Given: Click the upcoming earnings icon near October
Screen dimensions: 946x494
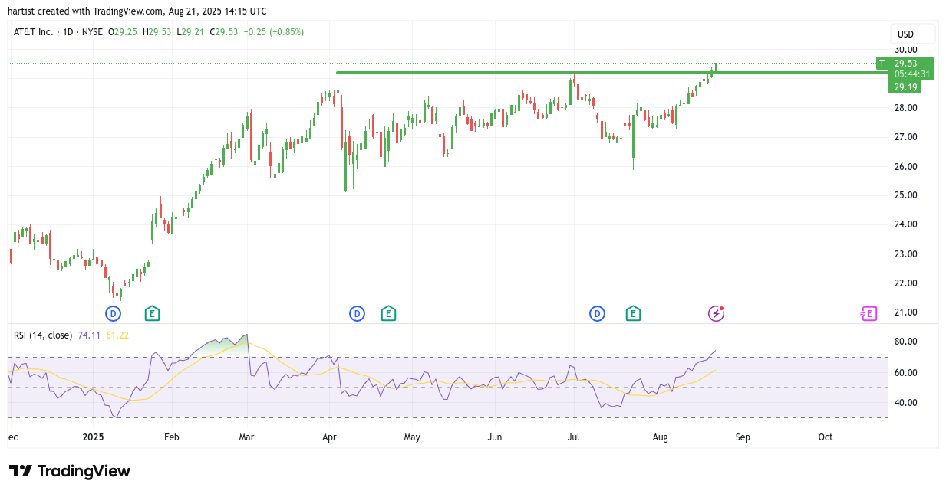Looking at the screenshot, I should point(869,313).
